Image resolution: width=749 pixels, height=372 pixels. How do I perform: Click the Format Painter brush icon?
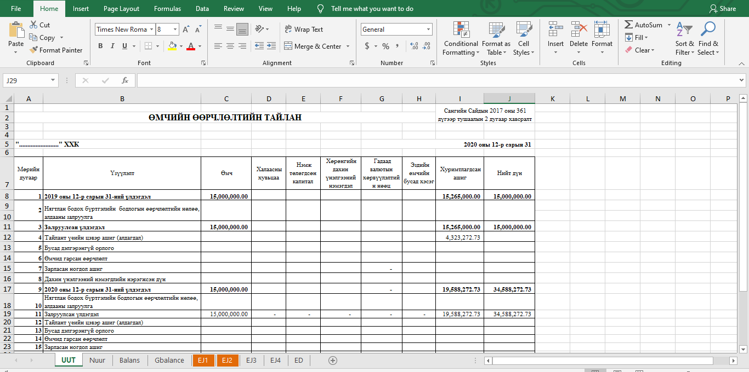33,50
